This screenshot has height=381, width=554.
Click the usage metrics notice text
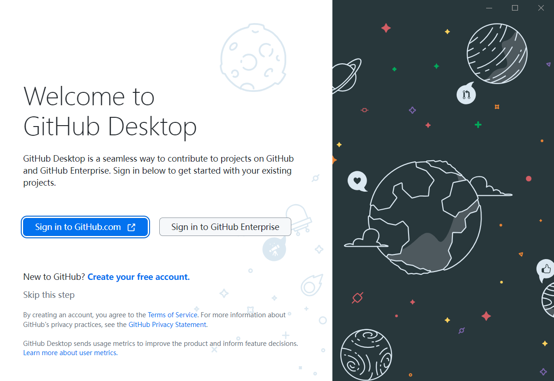pyautogui.click(x=161, y=344)
